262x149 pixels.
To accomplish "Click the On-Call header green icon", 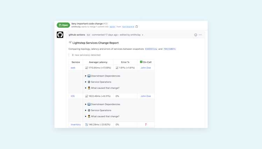I will (141, 62).
